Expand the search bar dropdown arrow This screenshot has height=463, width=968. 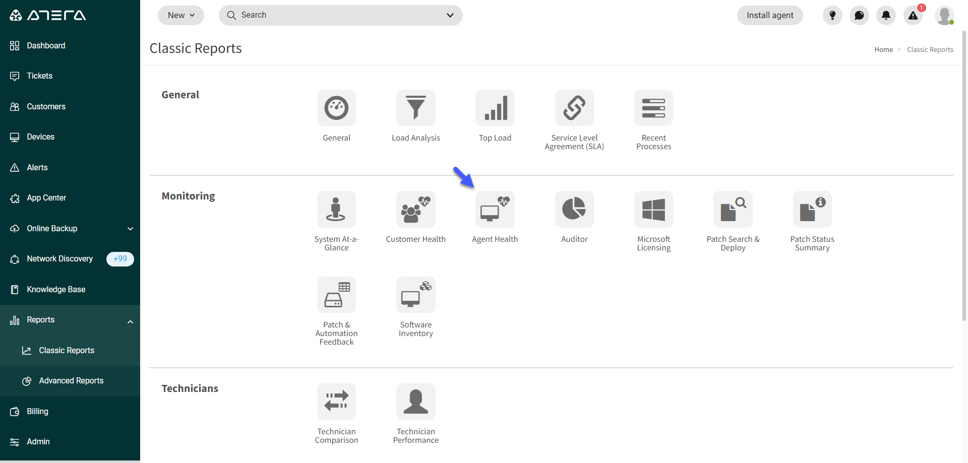tap(450, 15)
